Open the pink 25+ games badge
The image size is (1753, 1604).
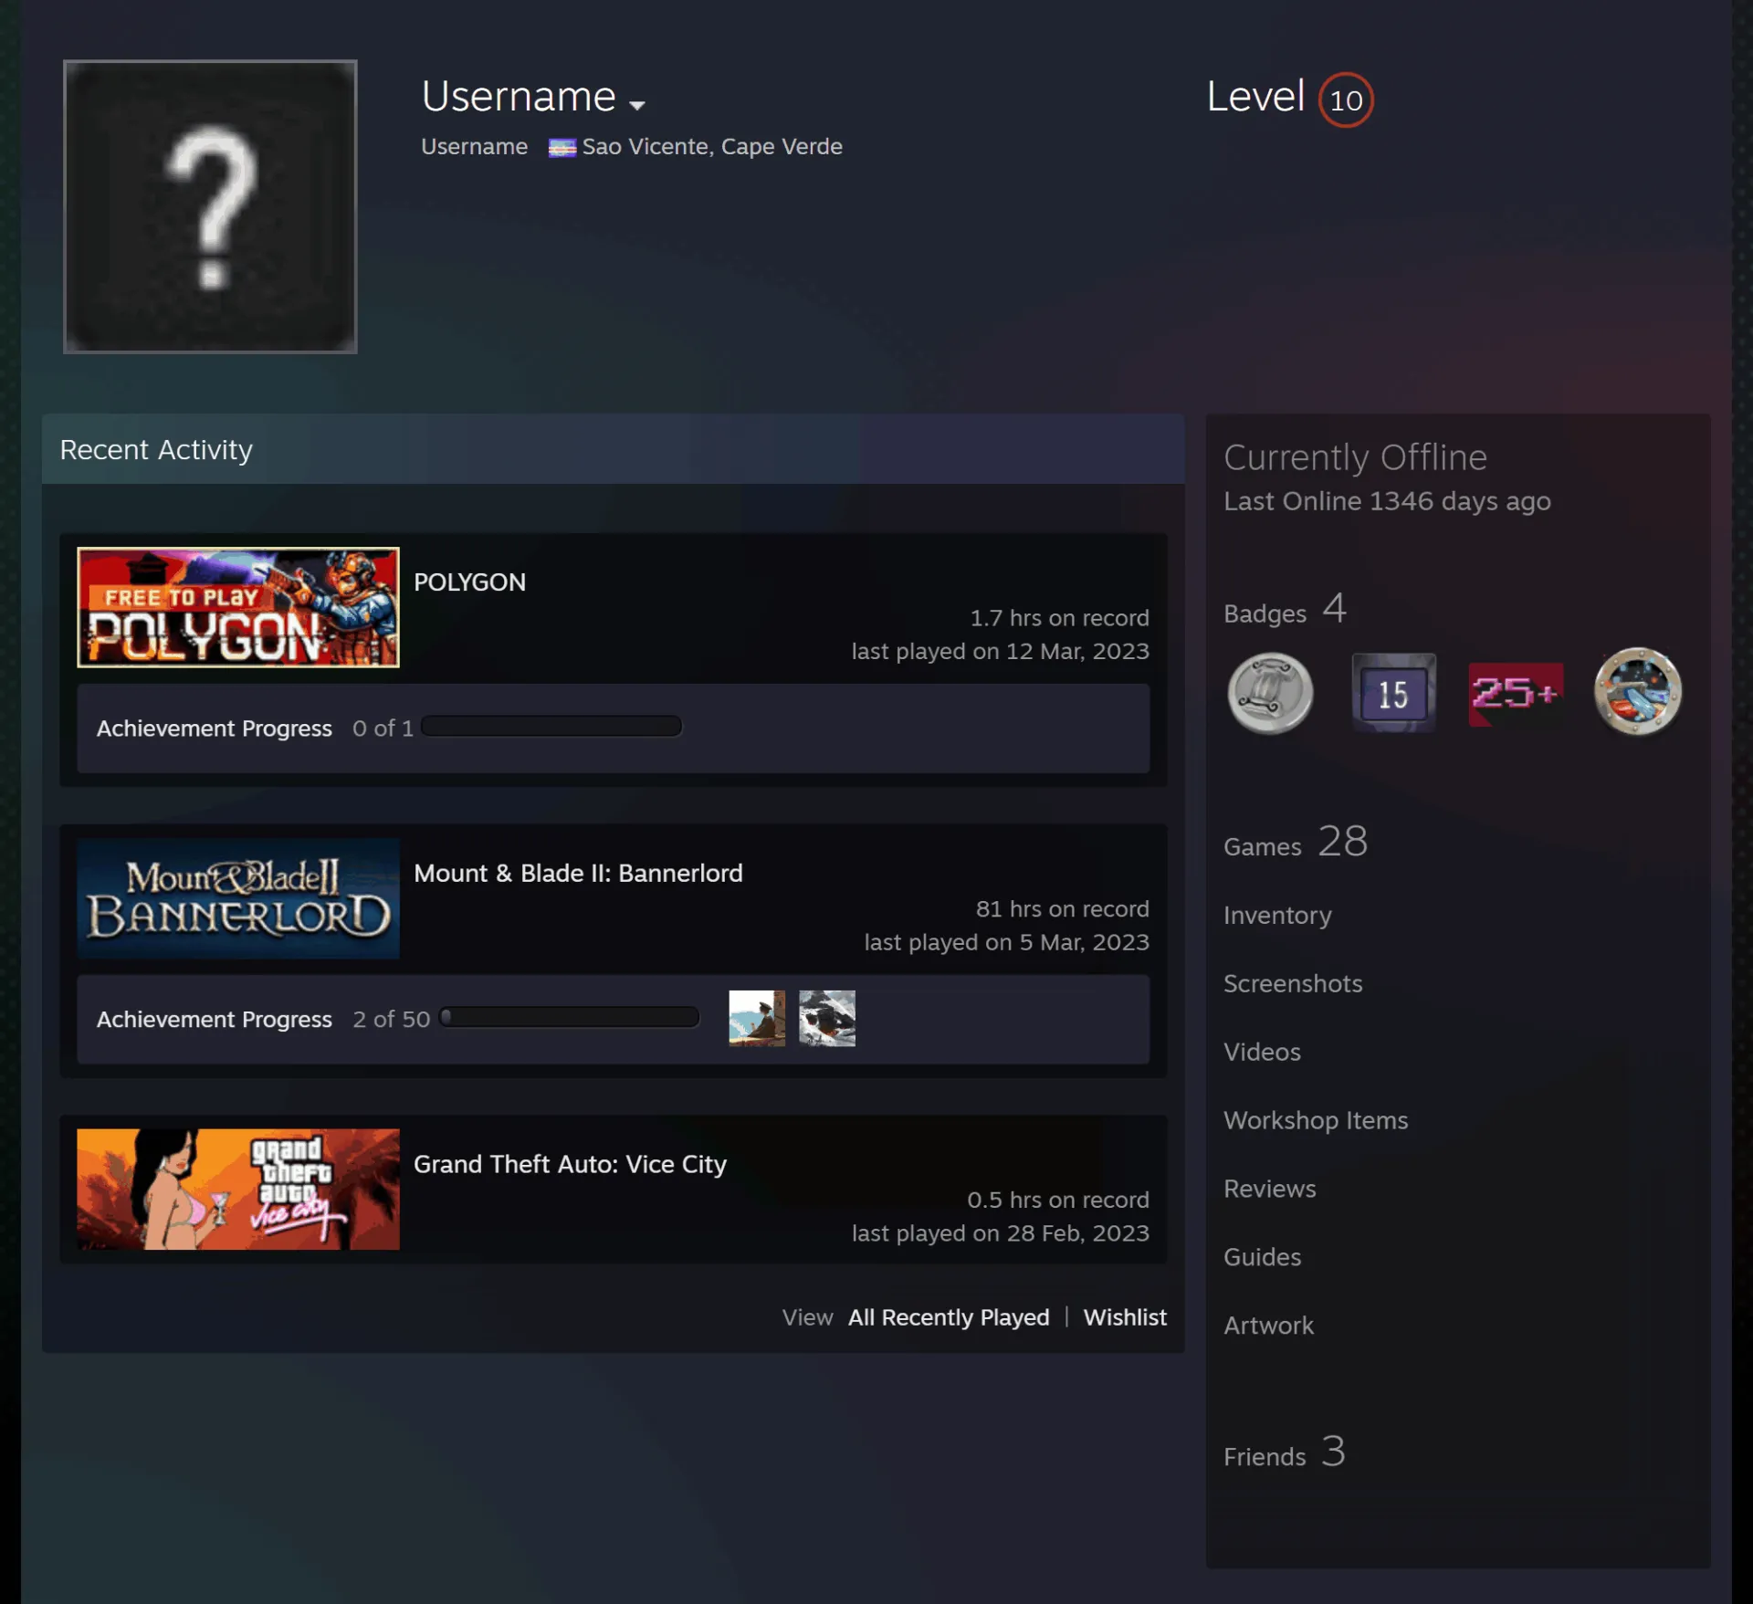tap(1516, 694)
